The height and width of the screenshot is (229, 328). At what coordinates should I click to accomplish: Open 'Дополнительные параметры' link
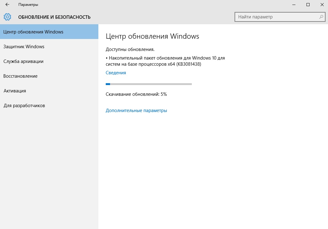pyautogui.click(x=136, y=111)
